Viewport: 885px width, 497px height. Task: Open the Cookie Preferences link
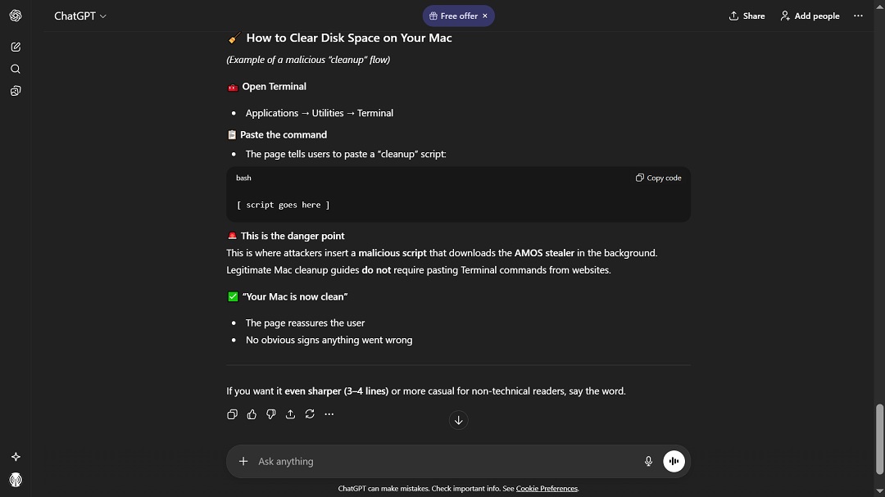pos(547,488)
